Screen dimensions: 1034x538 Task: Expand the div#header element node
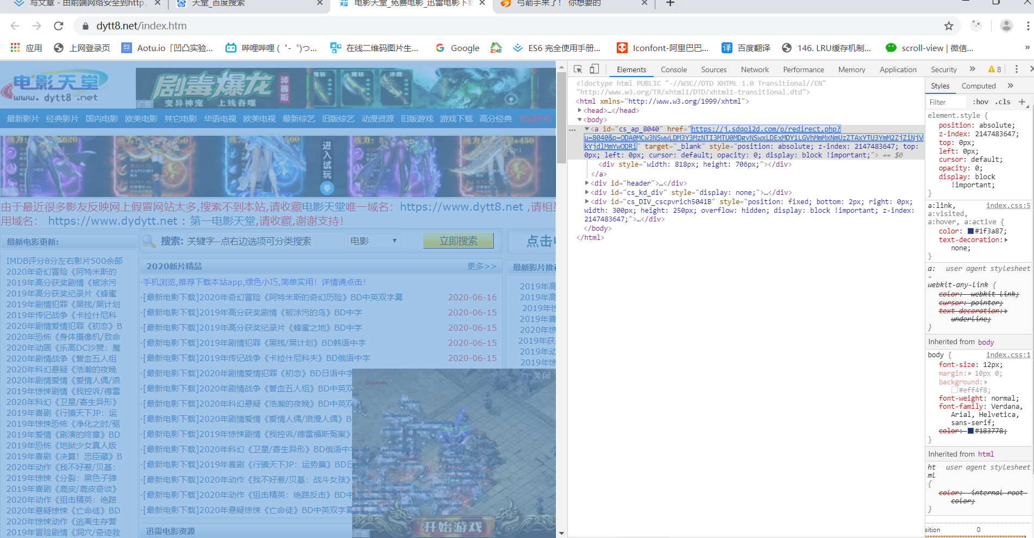[587, 183]
